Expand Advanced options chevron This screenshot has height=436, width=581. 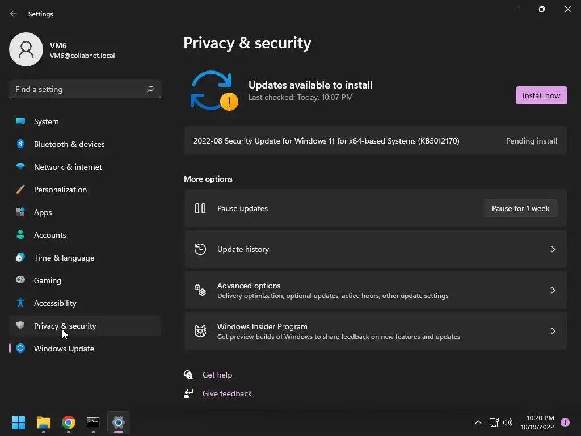pos(553,290)
